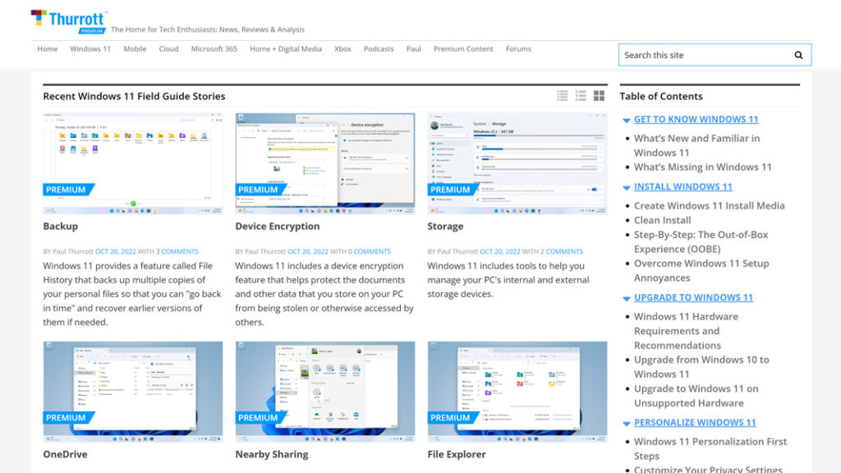
Task: Open Windows 11 Personalization First Steps
Action: [710, 448]
